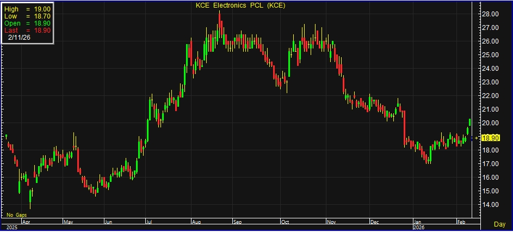The height and width of the screenshot is (232, 513).
Task: Click the 25.00 price axis label
Action: (x=491, y=54)
